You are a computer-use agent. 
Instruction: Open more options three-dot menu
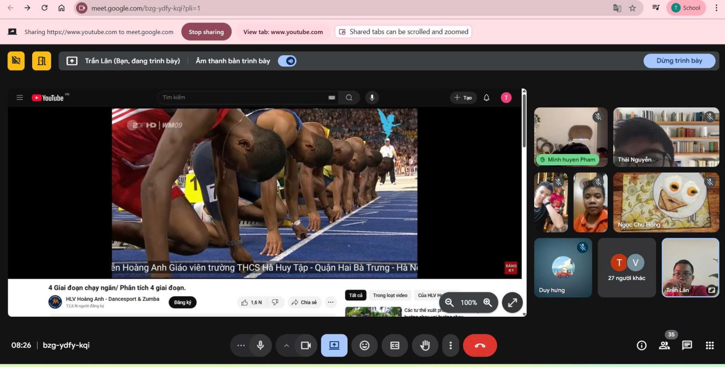tap(450, 346)
